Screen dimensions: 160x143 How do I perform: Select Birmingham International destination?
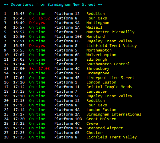(114, 114)
